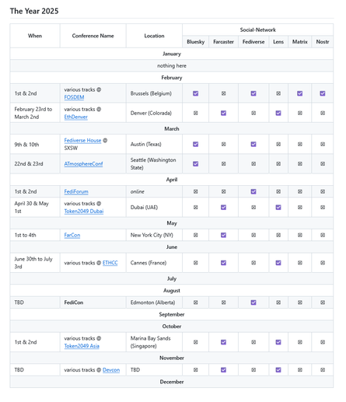
Task: Click the Brussels (Belgium) cell
Action: click(154, 93)
